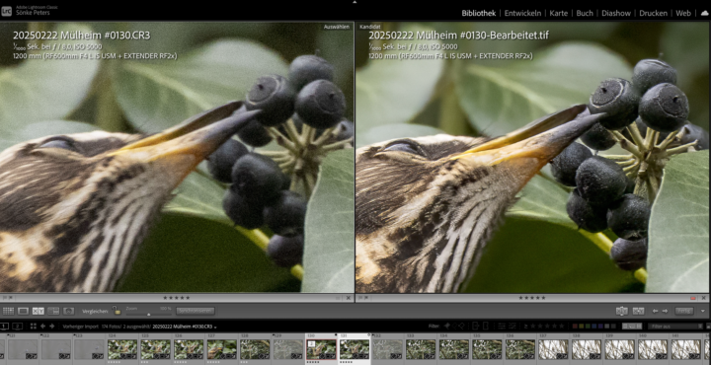Open the Bibliothek module
711x365 pixels.
coord(479,13)
